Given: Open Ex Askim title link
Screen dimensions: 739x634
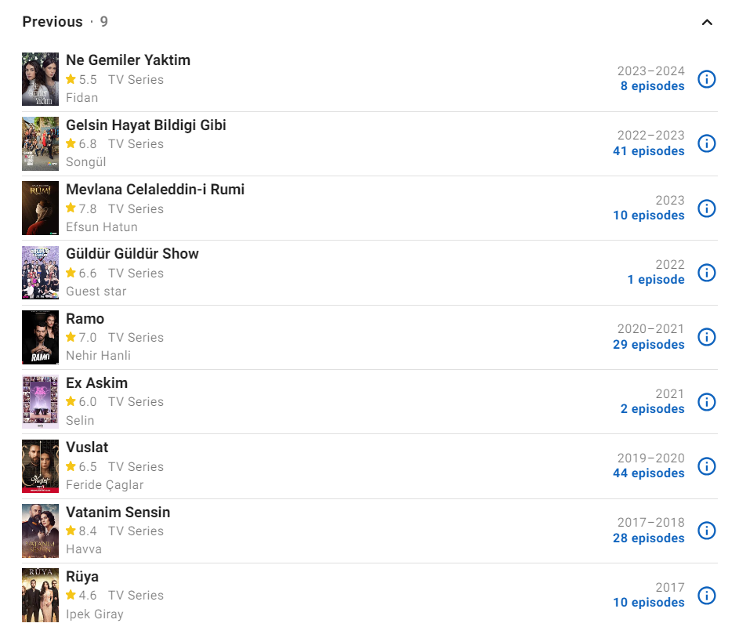Looking at the screenshot, I should pyautogui.click(x=96, y=383).
